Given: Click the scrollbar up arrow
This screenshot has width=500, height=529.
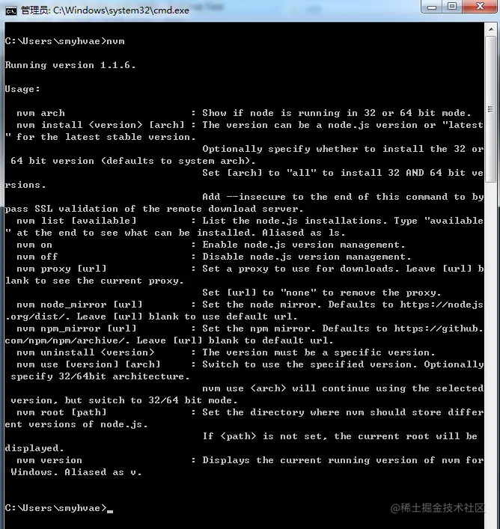Looking at the screenshot, I should (491, 30).
